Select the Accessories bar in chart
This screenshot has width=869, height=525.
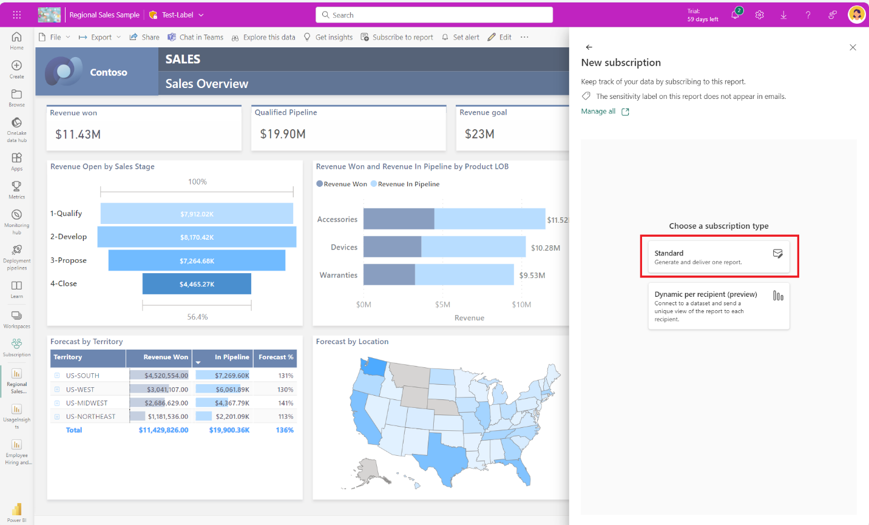click(x=454, y=219)
